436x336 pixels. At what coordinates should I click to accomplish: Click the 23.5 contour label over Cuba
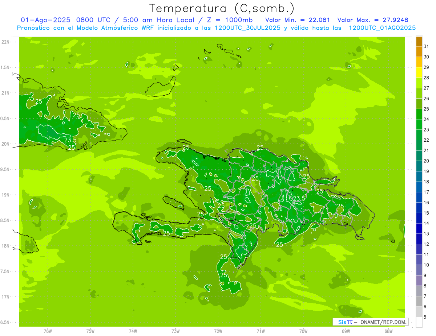(x=70, y=140)
